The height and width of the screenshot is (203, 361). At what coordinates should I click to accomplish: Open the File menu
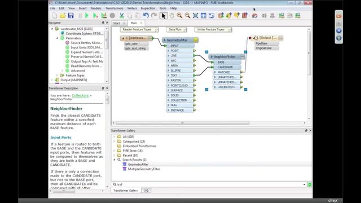coord(52,8)
